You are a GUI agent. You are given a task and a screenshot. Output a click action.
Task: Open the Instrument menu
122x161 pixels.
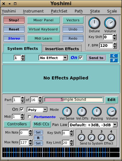tap(33, 11)
